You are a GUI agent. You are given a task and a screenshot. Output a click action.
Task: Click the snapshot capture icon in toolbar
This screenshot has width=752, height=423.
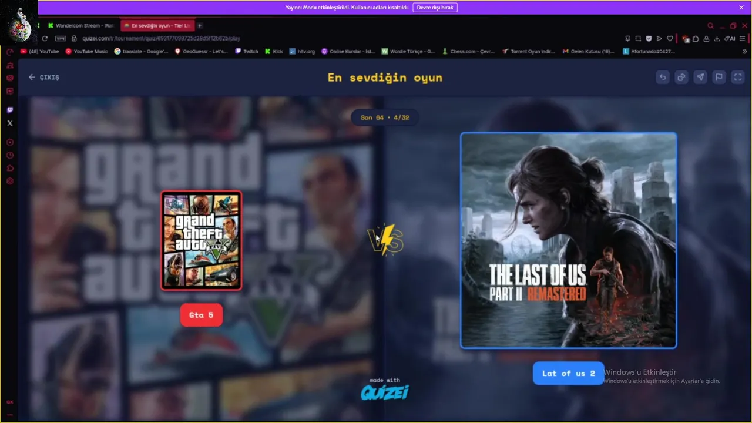638,38
